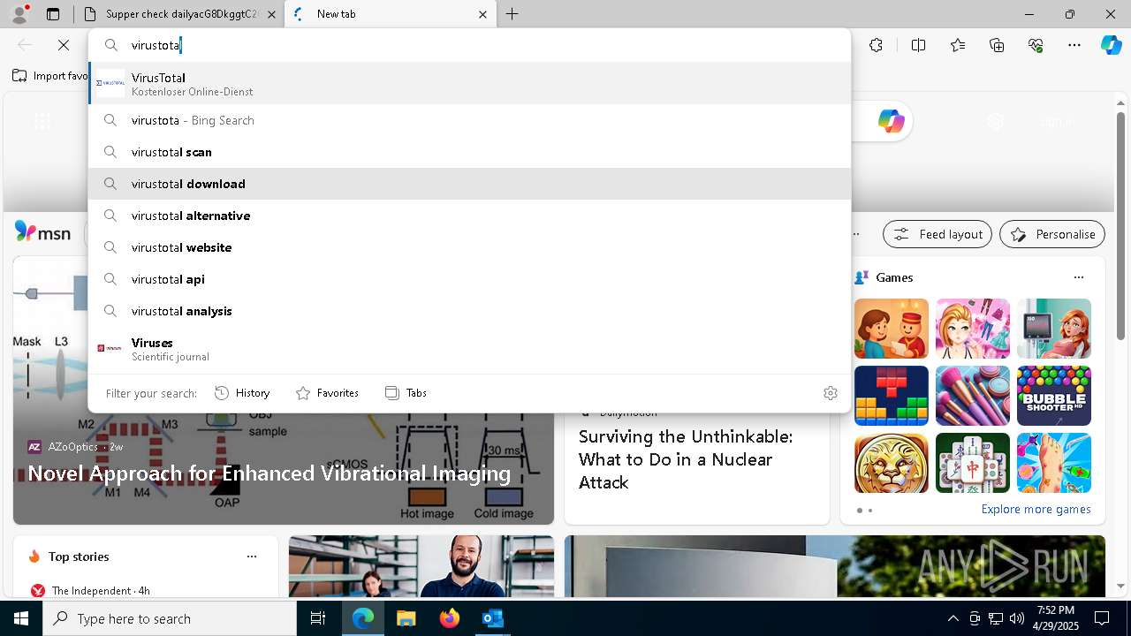Open Bubble Shooter game thumbnail
The width and height of the screenshot is (1131, 636).
[x=1053, y=396]
